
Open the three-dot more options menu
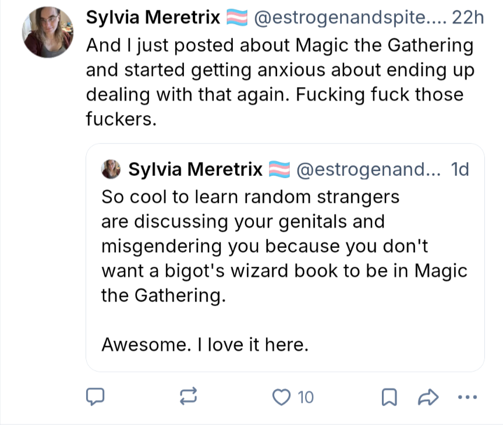[467, 397]
